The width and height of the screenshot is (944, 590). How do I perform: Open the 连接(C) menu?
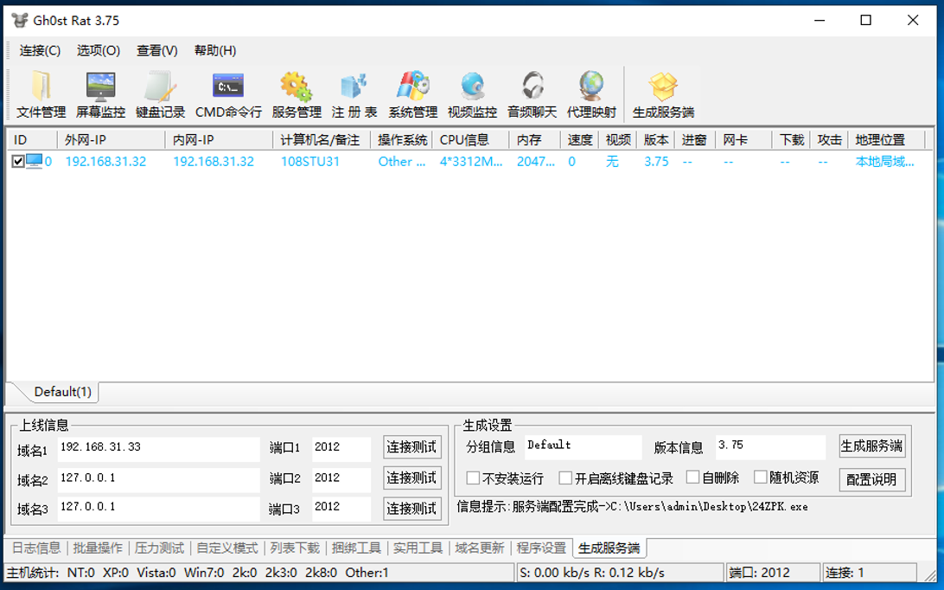click(40, 51)
